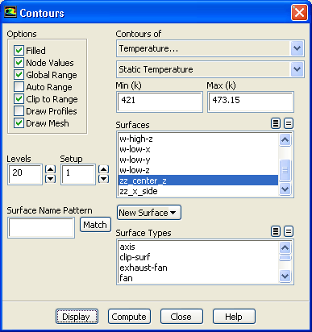The width and height of the screenshot is (312, 332).
Task: Select fan in Surface Types list
Action: (x=198, y=278)
